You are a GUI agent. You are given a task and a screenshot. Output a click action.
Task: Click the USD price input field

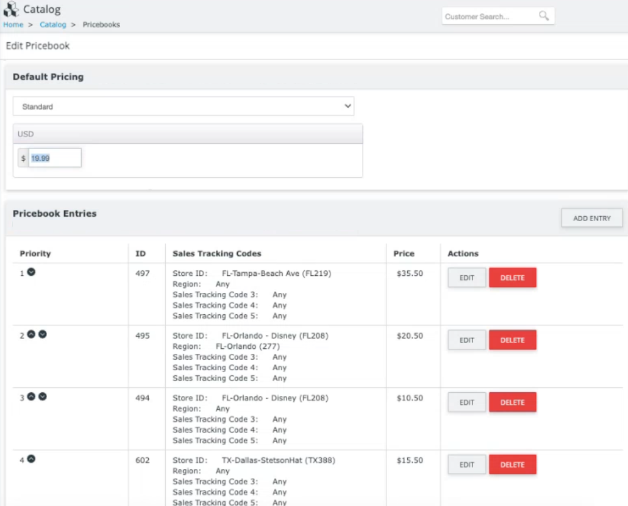[x=54, y=158]
